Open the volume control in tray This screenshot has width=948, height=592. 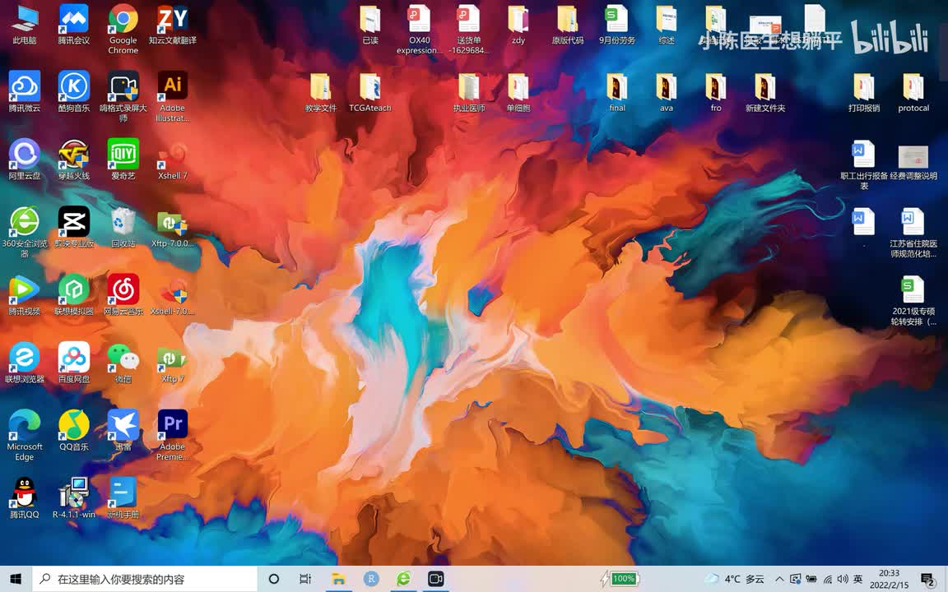(842, 579)
